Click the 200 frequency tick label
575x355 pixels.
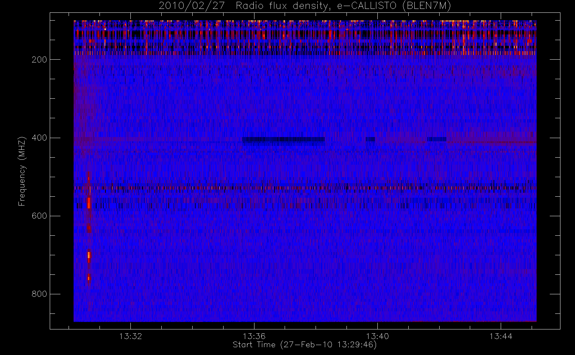[39, 60]
